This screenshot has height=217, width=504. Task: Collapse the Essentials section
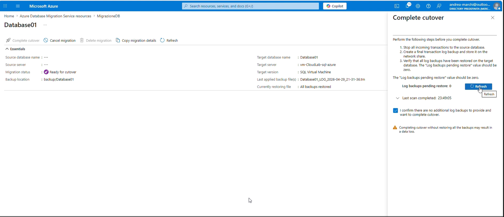coord(7,49)
